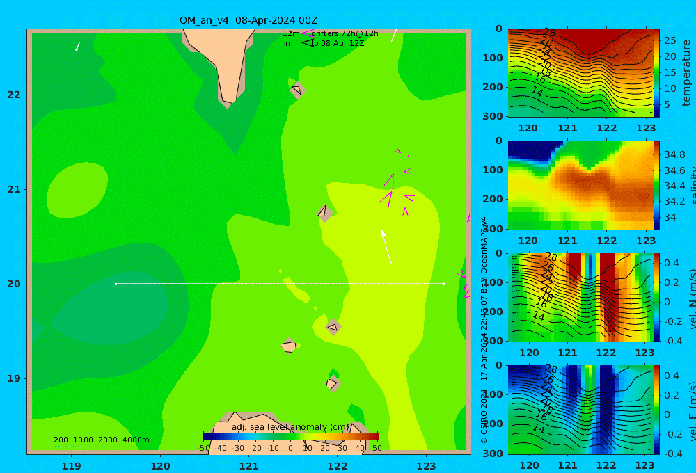The width and height of the screenshot is (696, 473).
Task: Click the magenta drifter legend arrow beside 12m
Action: (x=307, y=33)
